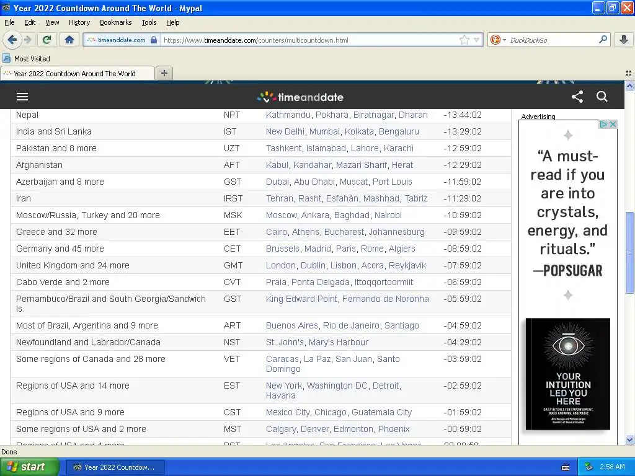Screen dimensions: 635x476
Task: Open the Tashkent city link
Action: (x=283, y=148)
